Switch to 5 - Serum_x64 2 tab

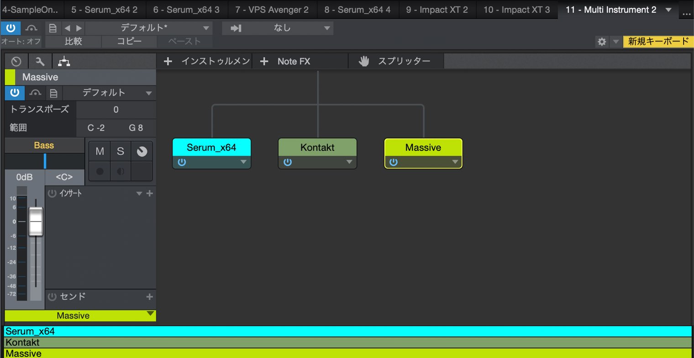pyautogui.click(x=105, y=10)
